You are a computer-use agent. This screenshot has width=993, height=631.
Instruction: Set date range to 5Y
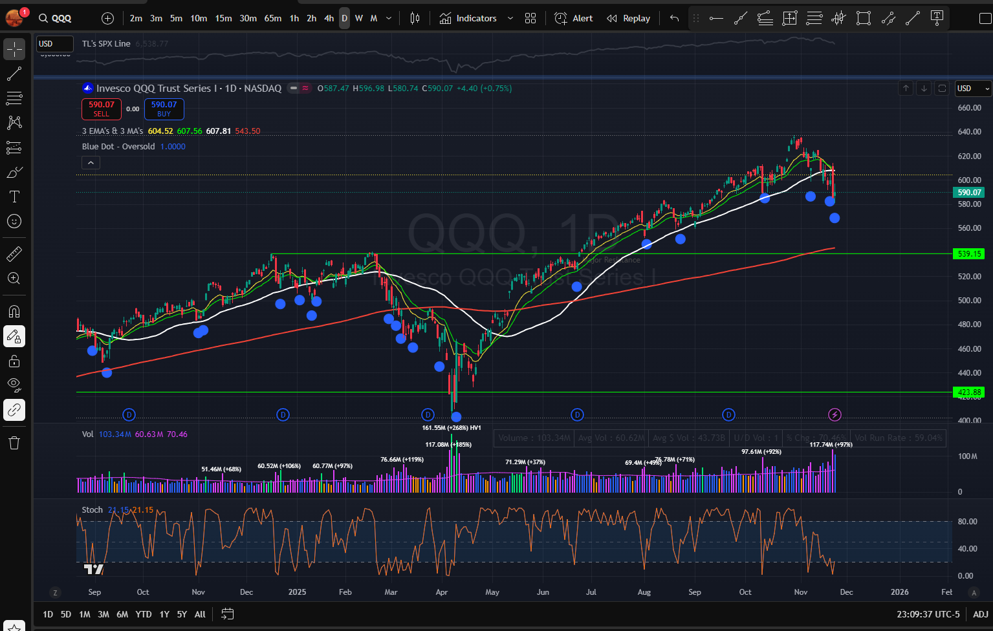(x=182, y=614)
